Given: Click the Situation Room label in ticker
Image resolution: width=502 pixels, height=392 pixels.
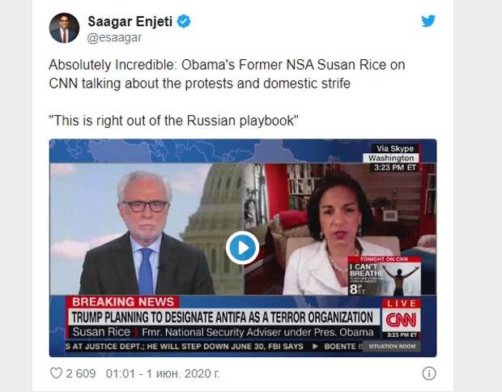Looking at the screenshot, I should [x=392, y=346].
